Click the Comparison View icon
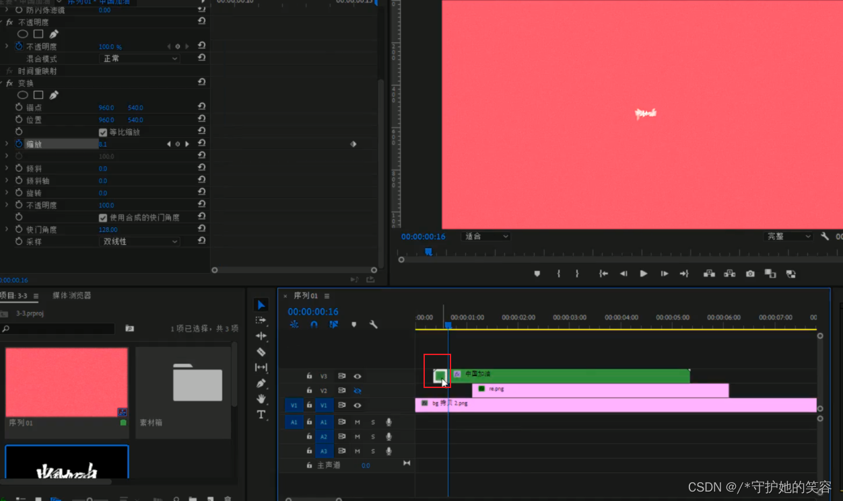Screen dimensions: 843x501 tap(770, 274)
